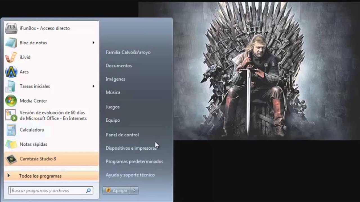Click the Microsoft Office trial icon

pyautogui.click(x=11, y=115)
